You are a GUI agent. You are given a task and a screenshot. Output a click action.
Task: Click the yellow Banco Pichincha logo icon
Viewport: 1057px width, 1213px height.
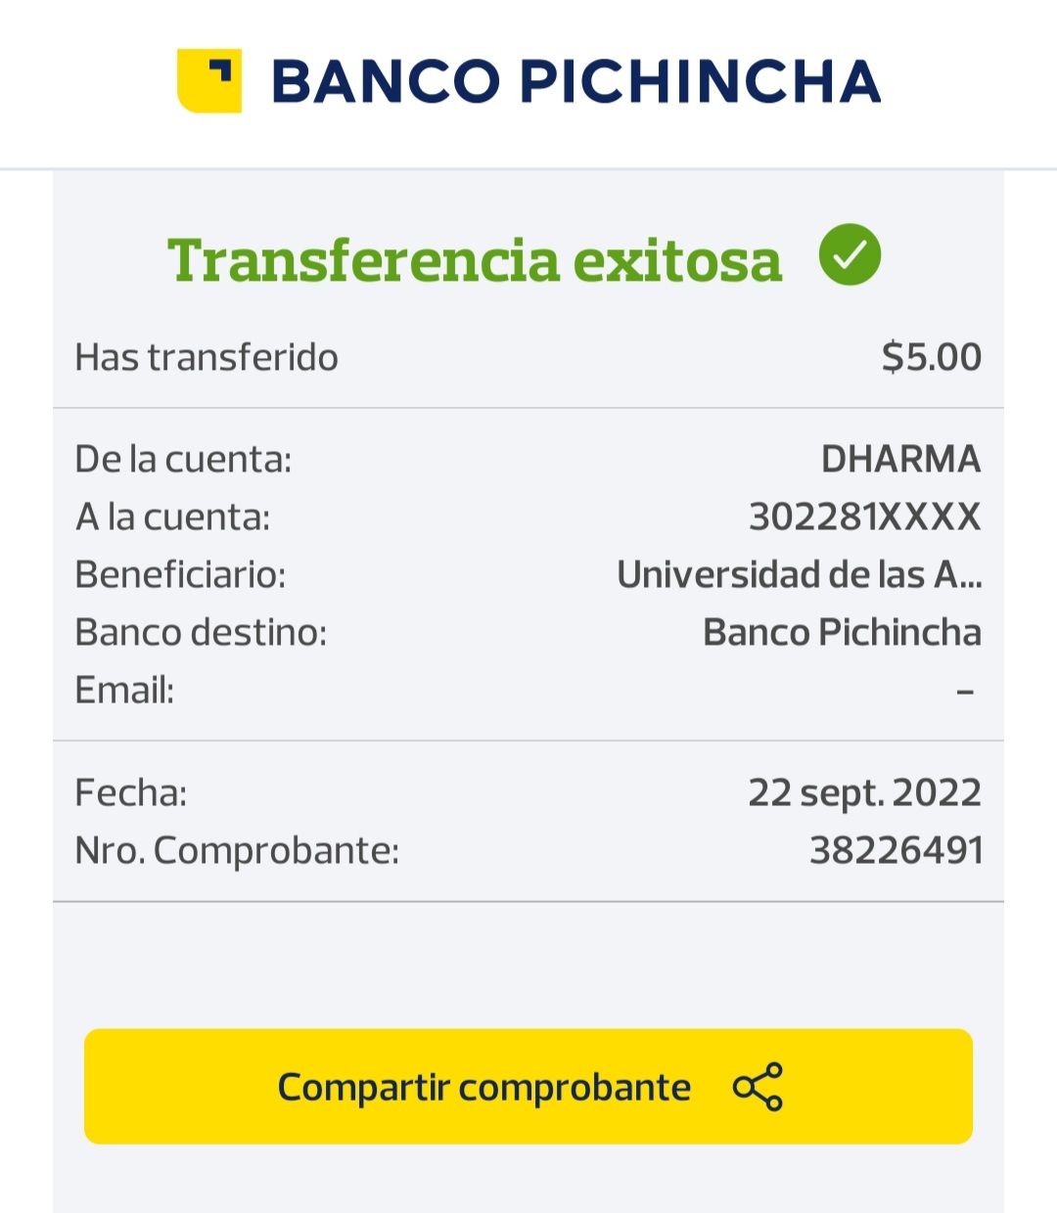(208, 80)
